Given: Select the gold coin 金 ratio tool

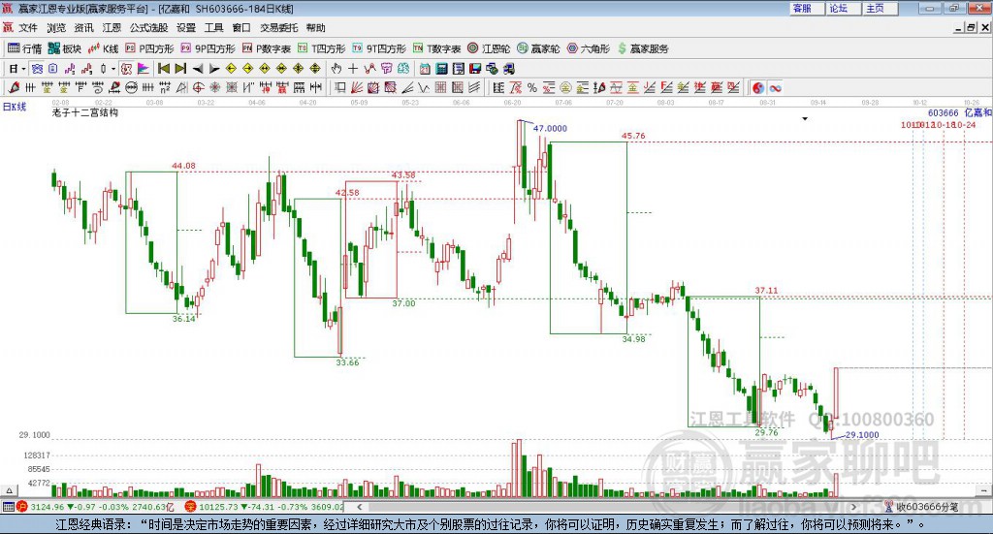Looking at the screenshot, I should point(565,88).
